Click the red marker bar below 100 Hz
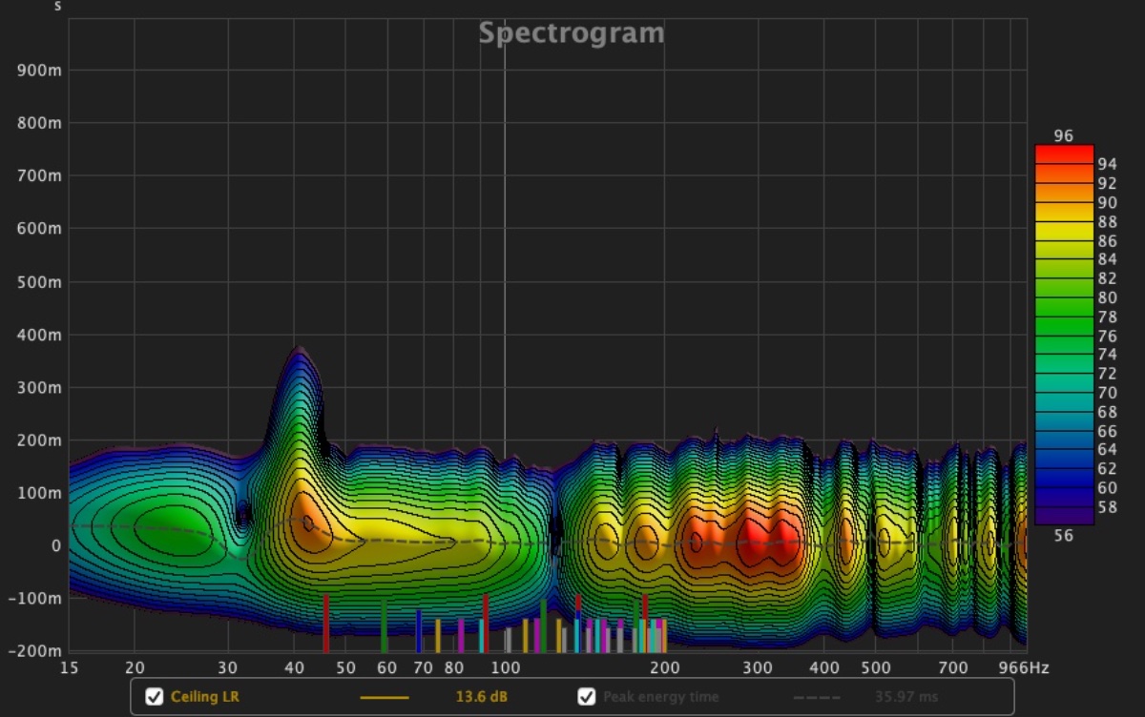The width and height of the screenshot is (1145, 717). click(x=486, y=622)
